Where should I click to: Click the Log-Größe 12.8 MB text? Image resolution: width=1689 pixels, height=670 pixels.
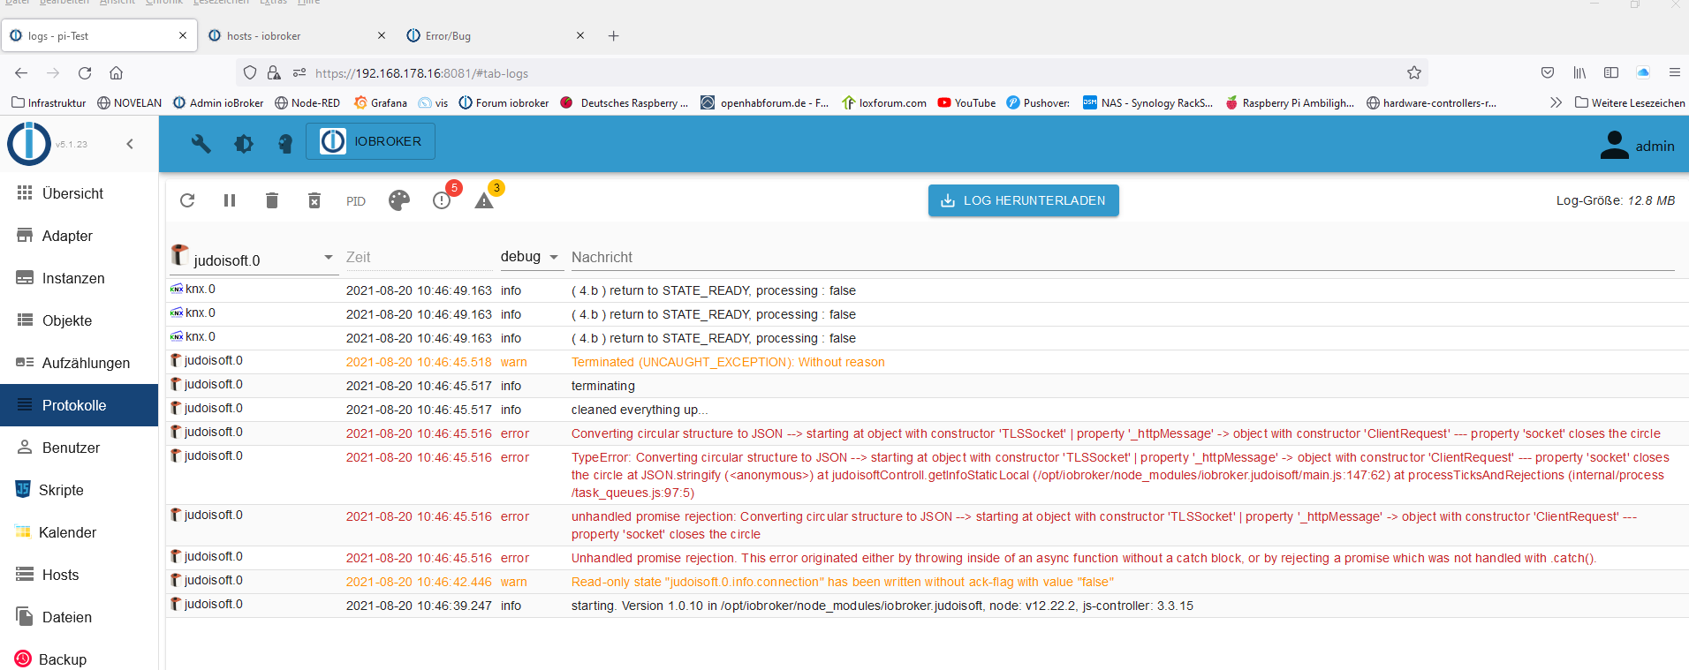click(x=1616, y=200)
